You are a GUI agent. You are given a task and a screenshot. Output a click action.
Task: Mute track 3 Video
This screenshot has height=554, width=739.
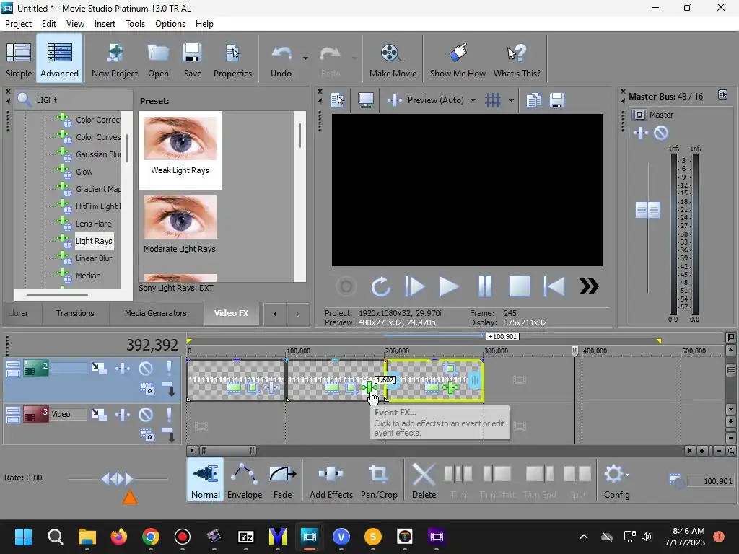click(146, 415)
